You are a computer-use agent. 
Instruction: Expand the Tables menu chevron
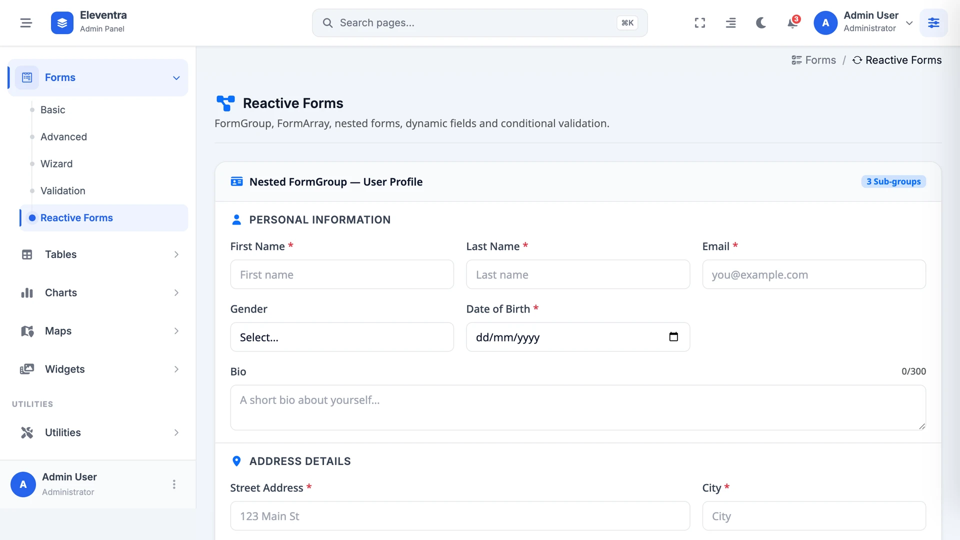click(176, 254)
